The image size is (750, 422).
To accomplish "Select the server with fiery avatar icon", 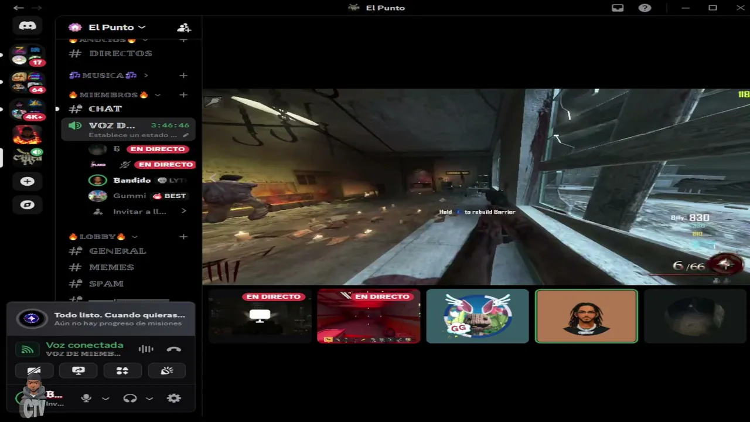I will coord(27,135).
